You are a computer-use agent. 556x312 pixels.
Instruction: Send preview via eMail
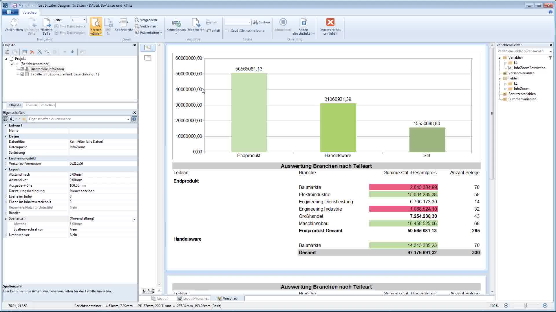pyautogui.click(x=213, y=31)
